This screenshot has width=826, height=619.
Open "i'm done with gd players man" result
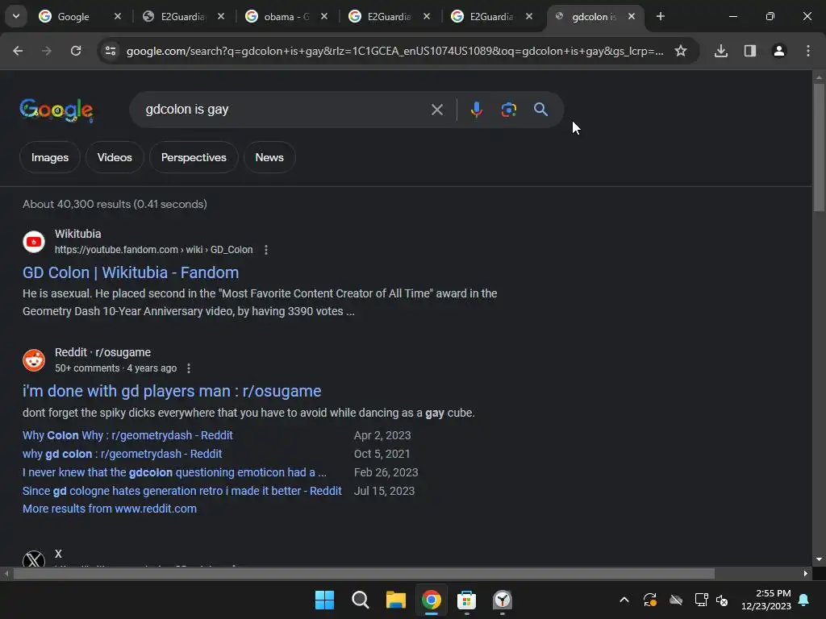coord(172,391)
